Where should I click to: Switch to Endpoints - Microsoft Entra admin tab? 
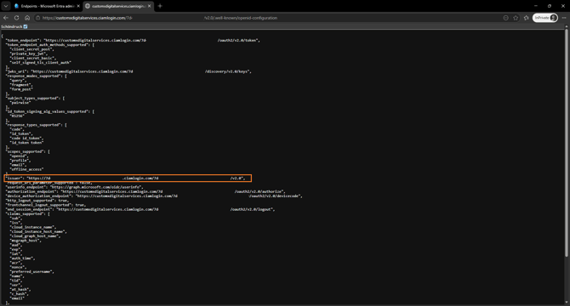(44, 6)
